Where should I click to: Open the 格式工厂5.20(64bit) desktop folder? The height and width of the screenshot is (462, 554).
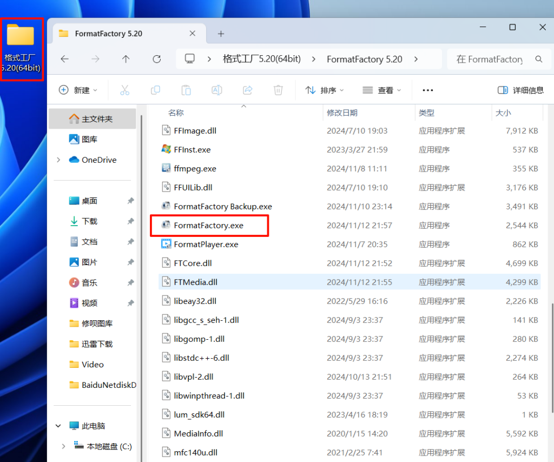[x=22, y=49]
